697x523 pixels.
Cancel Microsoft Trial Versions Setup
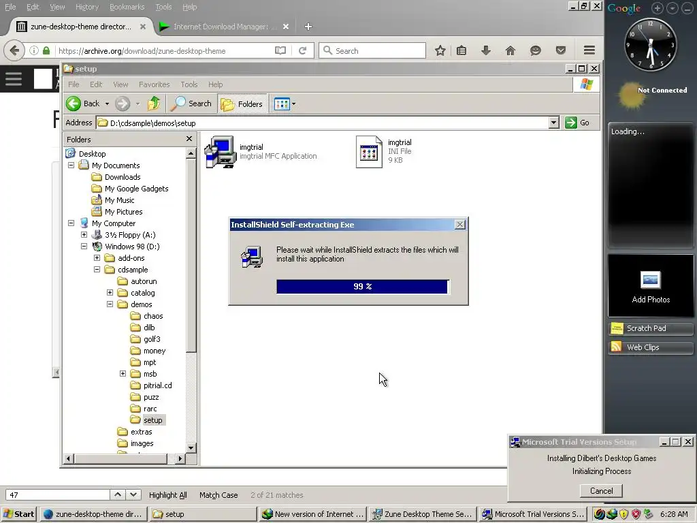pos(601,490)
